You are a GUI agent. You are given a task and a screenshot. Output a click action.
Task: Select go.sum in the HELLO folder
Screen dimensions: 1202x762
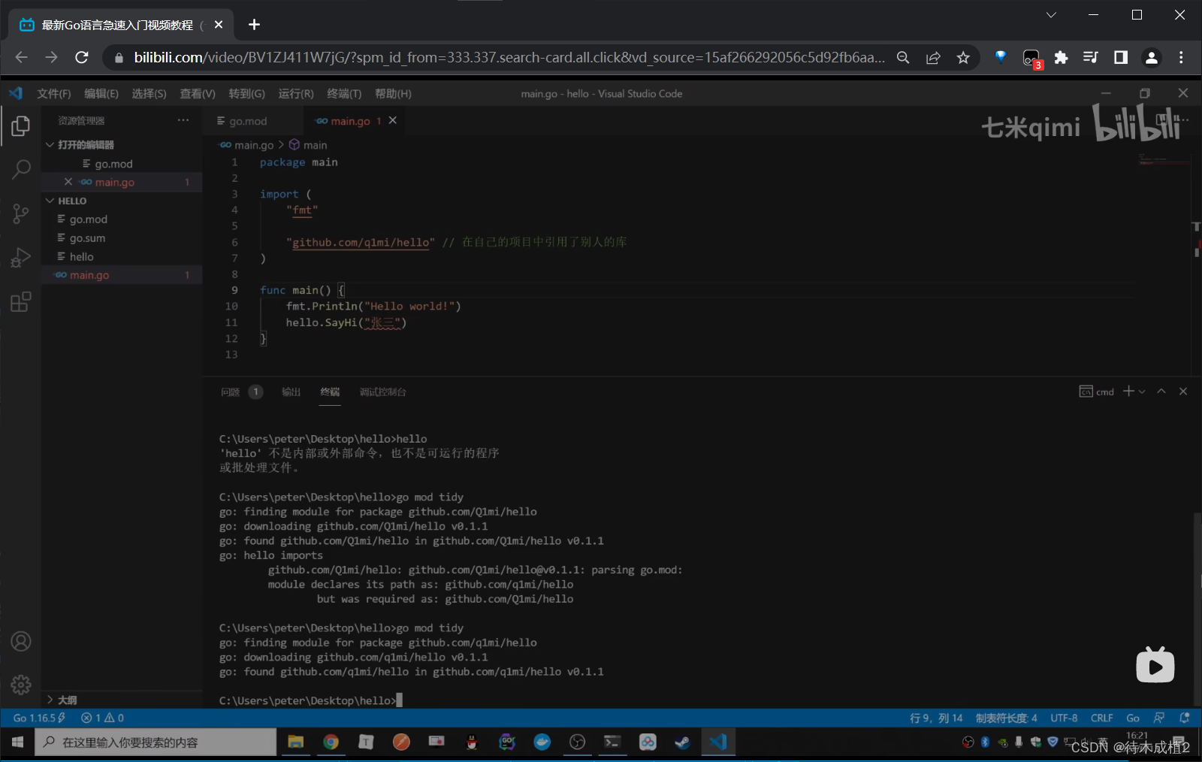pos(122,237)
